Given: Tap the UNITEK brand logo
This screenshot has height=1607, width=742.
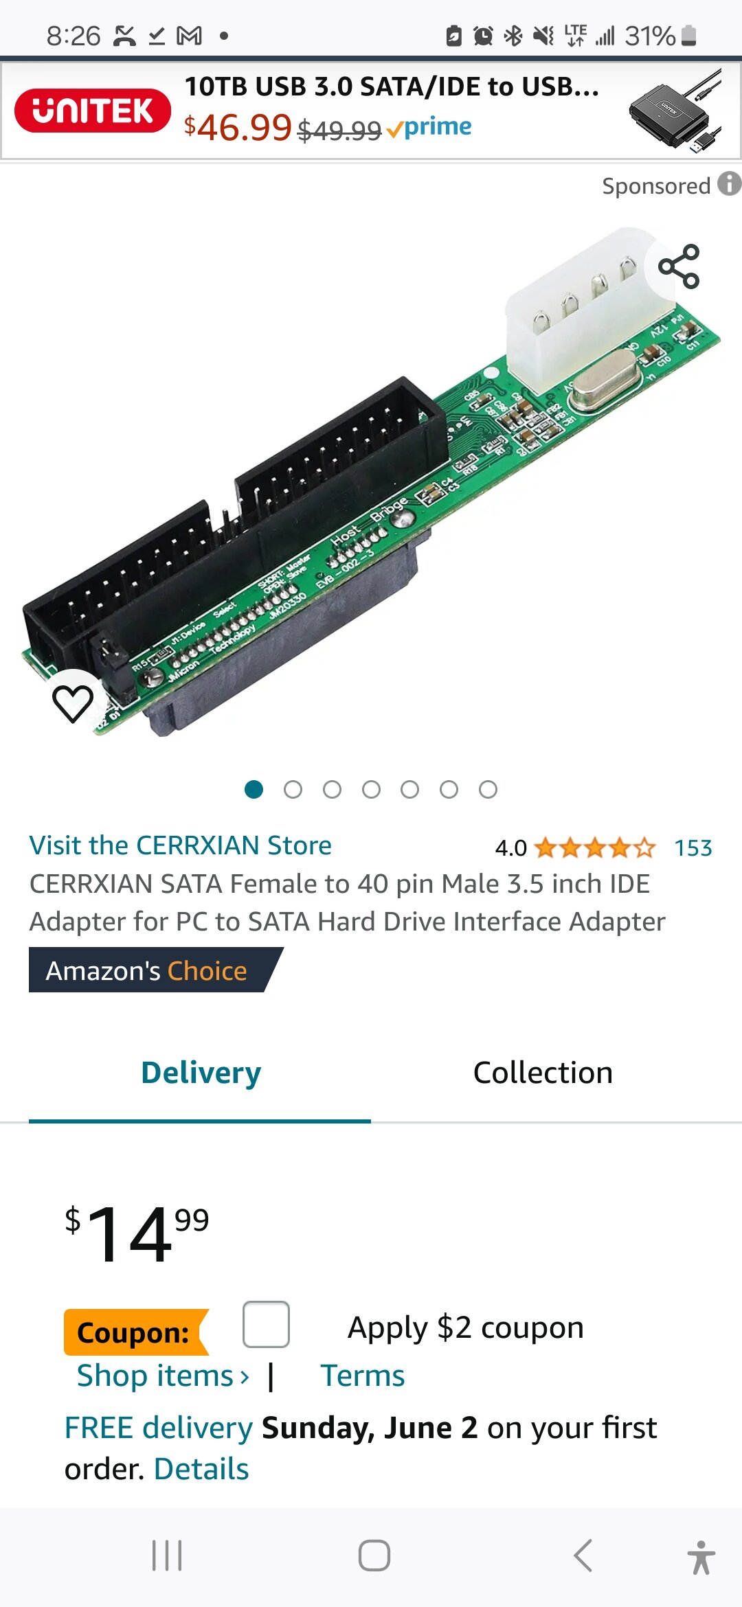Looking at the screenshot, I should click(92, 111).
